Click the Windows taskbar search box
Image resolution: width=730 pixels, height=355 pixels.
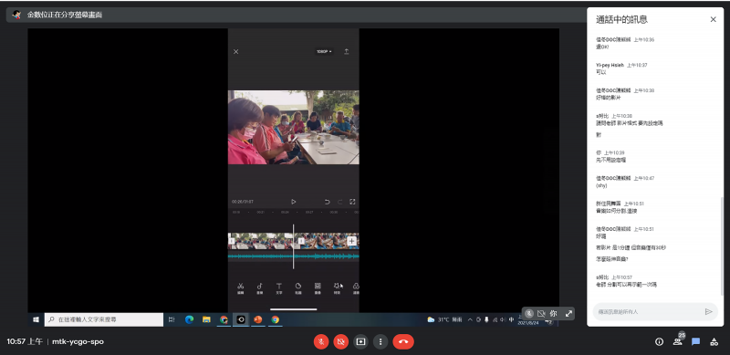click(104, 319)
